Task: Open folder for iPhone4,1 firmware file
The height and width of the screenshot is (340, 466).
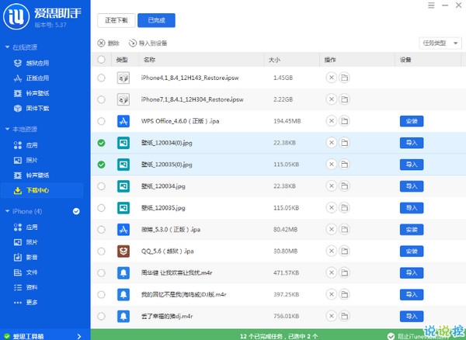Action: pos(344,78)
